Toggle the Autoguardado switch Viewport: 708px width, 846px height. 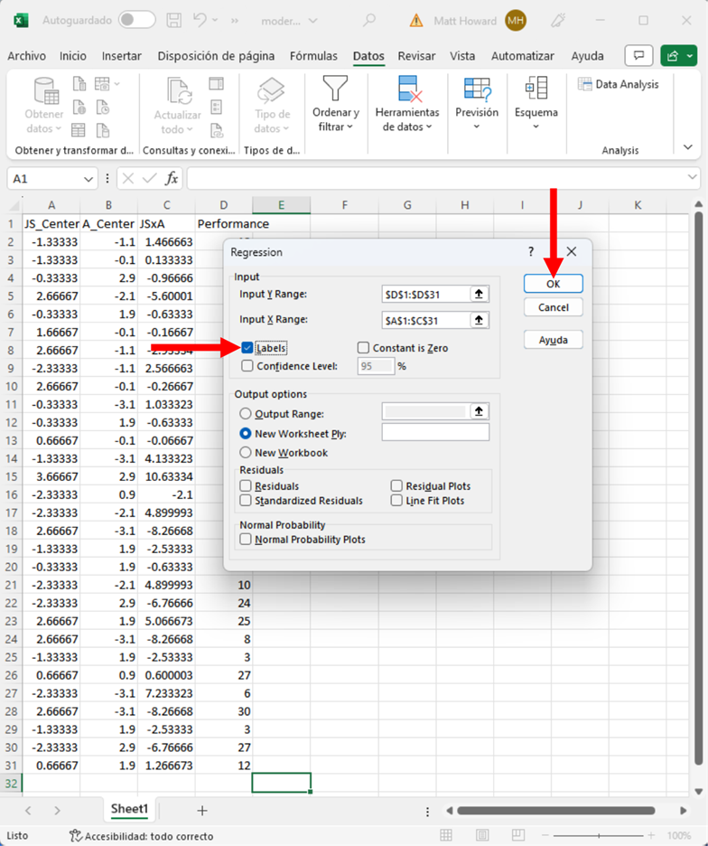[x=136, y=20]
